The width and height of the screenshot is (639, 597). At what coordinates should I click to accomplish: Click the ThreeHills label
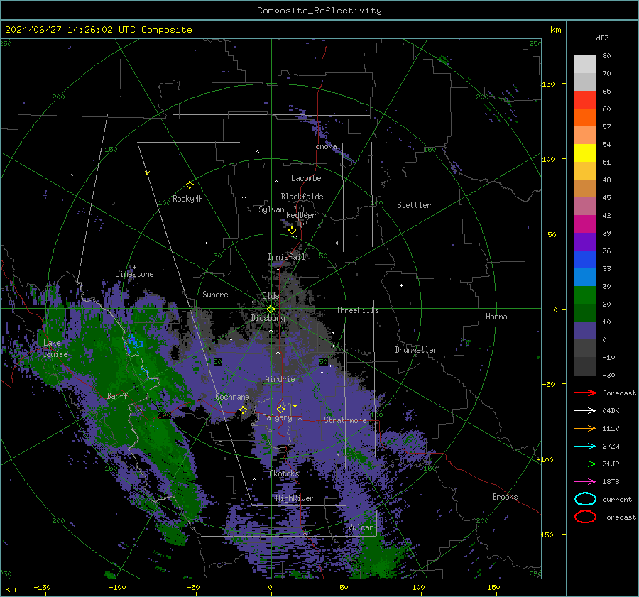357,310
